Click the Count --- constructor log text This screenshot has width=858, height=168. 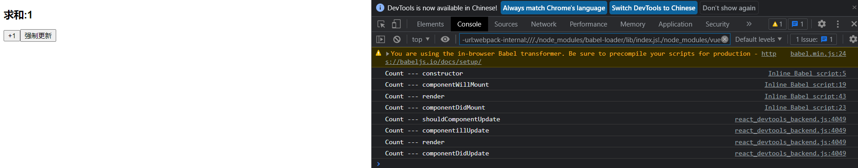click(424, 73)
